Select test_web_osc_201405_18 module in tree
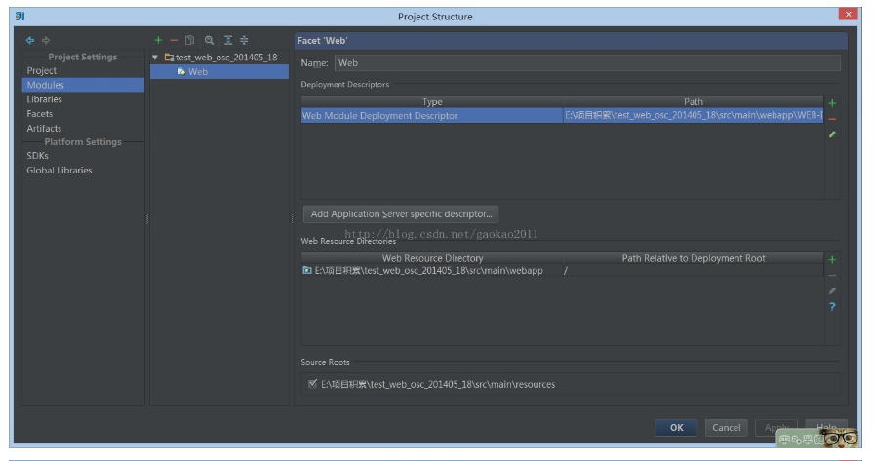Image resolution: width=874 pixels, height=461 pixels. [226, 57]
